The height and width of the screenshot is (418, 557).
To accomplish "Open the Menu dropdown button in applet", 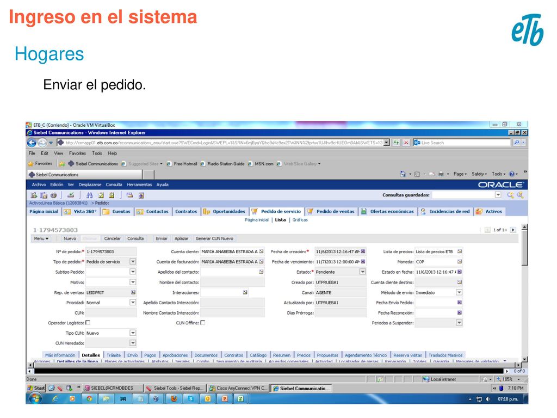I will click(x=41, y=238).
